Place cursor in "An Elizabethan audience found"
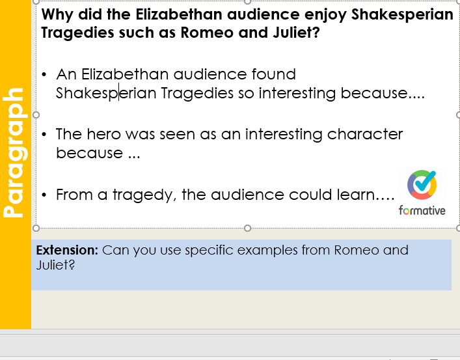Viewport: 460px width, 360px height. 176,75
